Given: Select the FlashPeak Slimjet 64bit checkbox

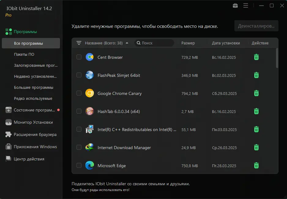Looking at the screenshot, I should 79,75.
